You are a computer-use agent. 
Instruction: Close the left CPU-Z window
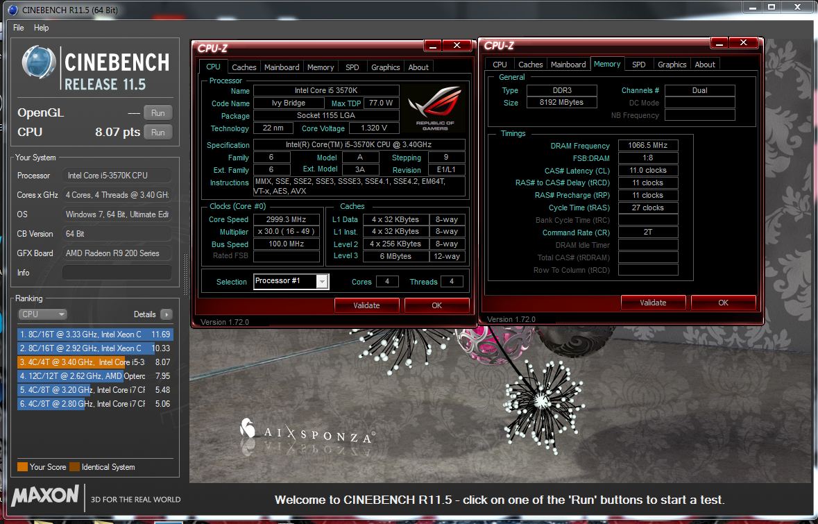(457, 46)
